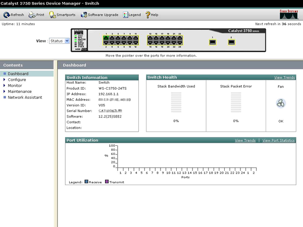Select switch port 11 on front panel
The width and height of the screenshot is (303, 227).
136,38
